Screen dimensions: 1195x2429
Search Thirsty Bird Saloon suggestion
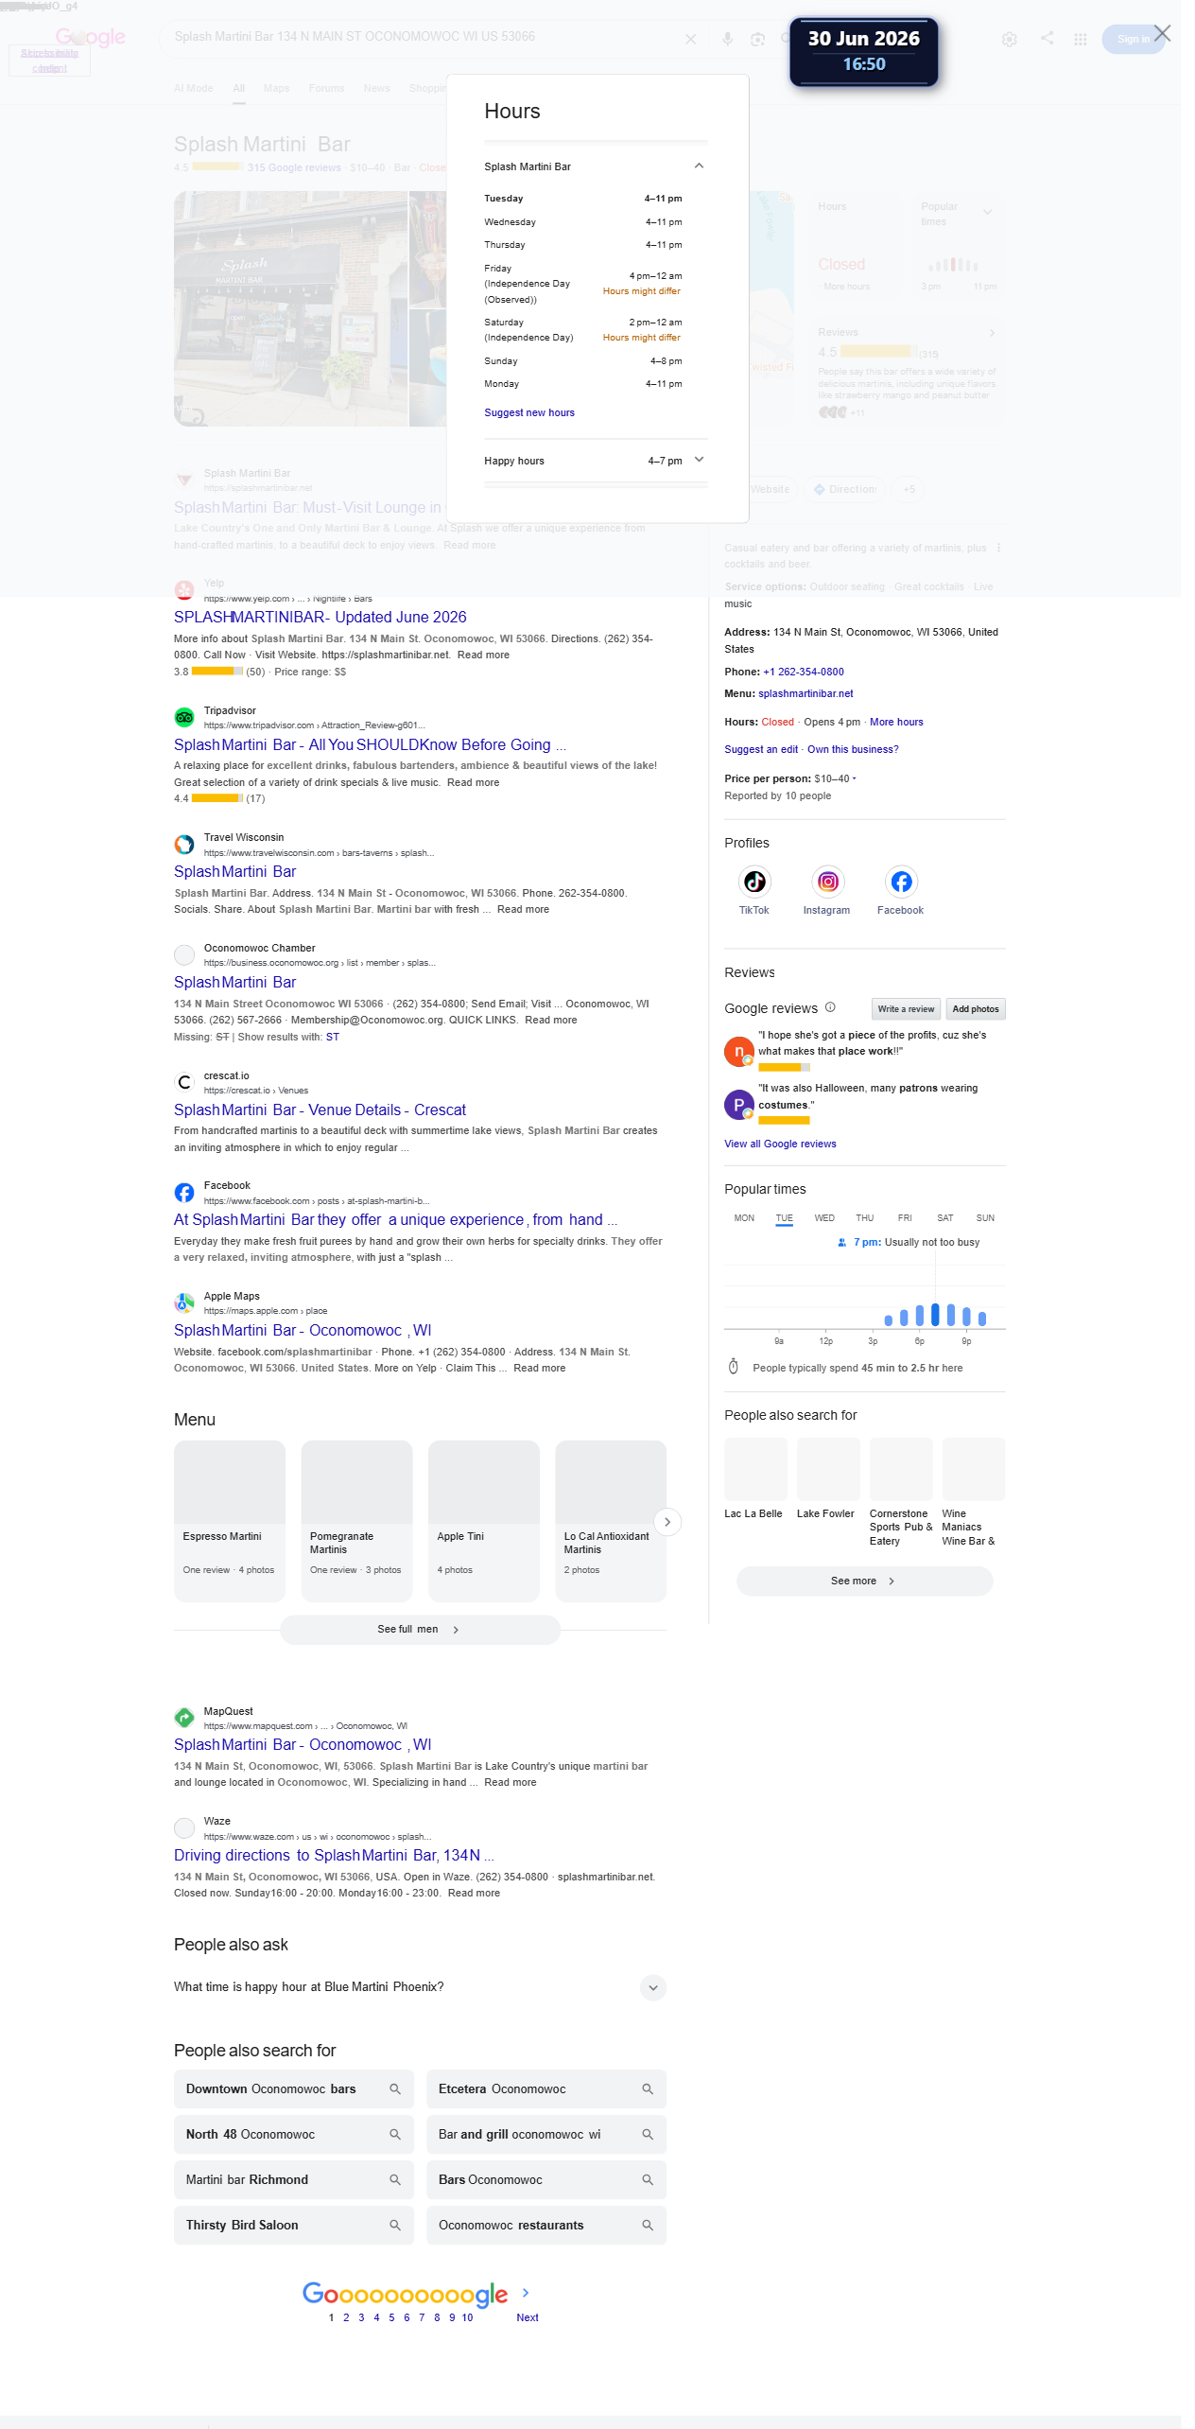pos(294,2225)
